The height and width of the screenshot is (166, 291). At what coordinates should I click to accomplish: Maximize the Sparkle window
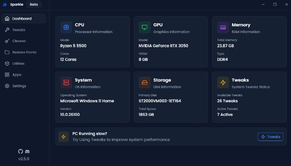[275, 4]
